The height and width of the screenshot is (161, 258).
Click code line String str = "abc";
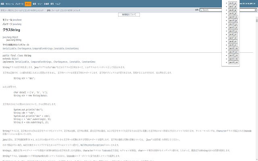click(x=24, y=78)
